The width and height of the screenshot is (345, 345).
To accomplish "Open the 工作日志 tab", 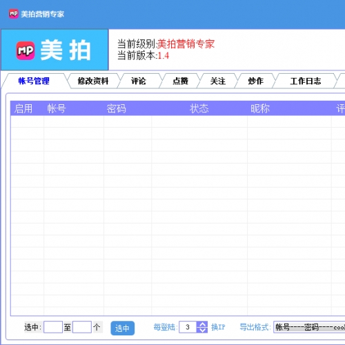I will [x=306, y=81].
